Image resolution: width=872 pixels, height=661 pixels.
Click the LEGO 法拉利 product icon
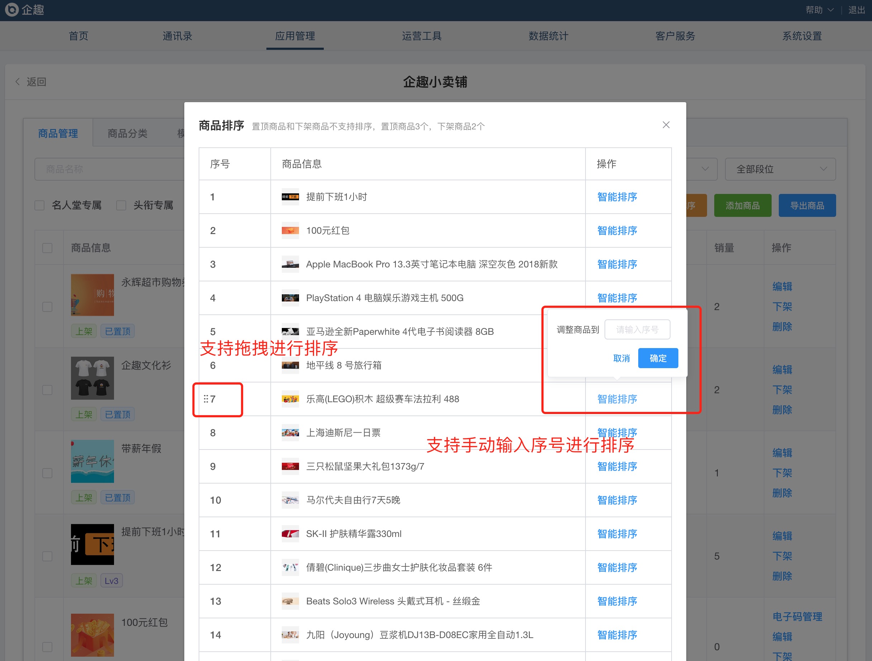pyautogui.click(x=290, y=399)
